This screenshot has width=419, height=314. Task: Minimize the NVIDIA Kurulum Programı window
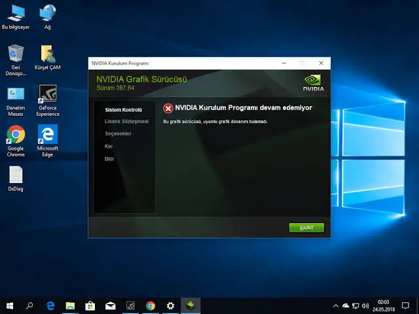click(x=283, y=63)
